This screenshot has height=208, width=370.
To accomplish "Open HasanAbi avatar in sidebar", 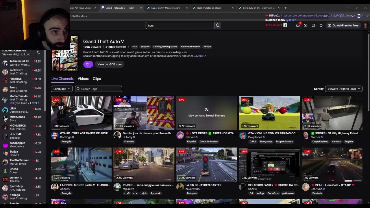I will (x=5, y=80).
